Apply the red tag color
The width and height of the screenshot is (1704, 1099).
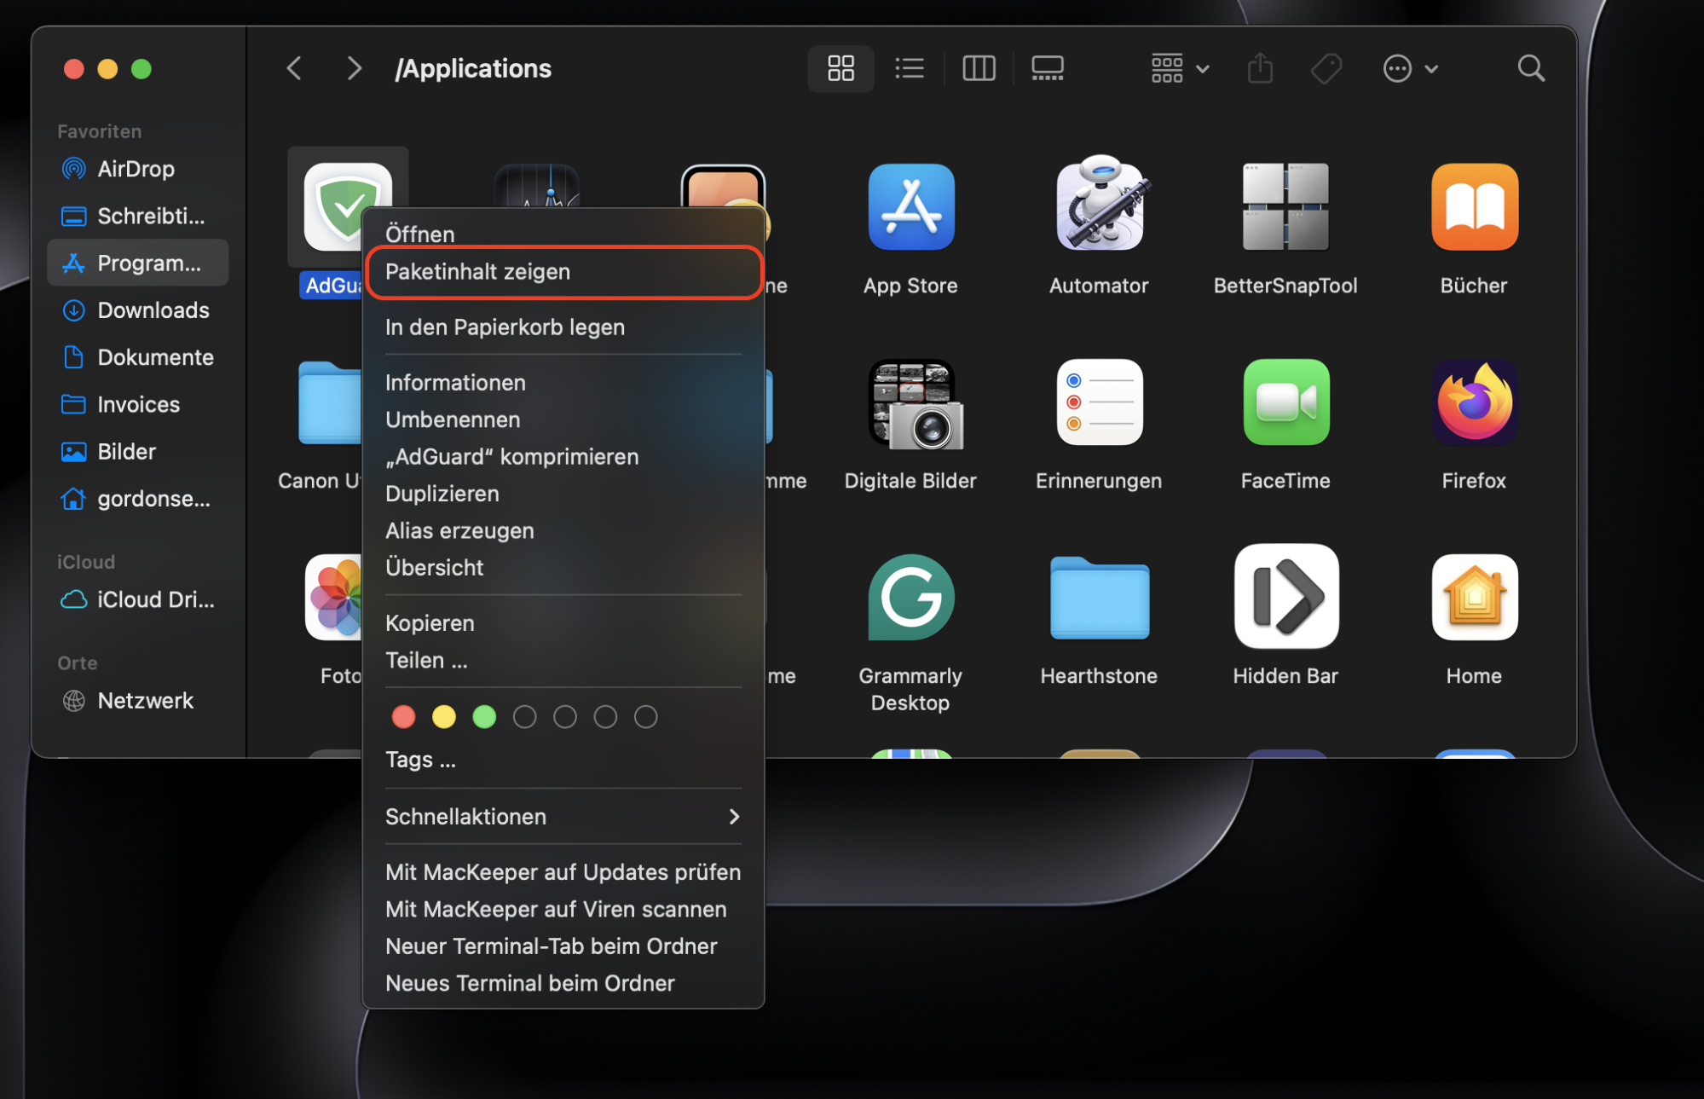(x=403, y=717)
